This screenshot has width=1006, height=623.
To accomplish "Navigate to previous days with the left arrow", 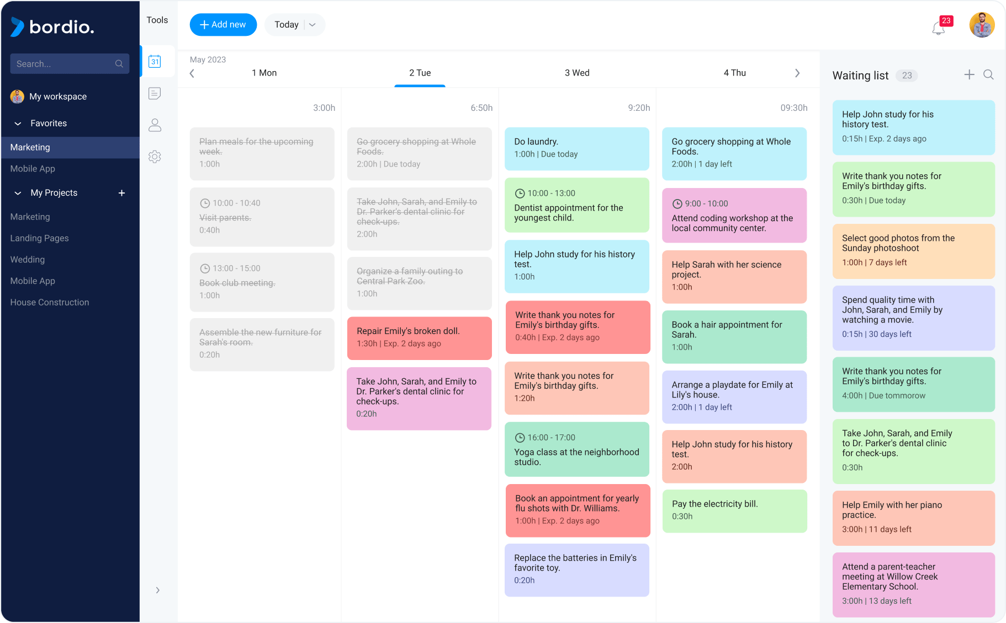I will point(192,72).
